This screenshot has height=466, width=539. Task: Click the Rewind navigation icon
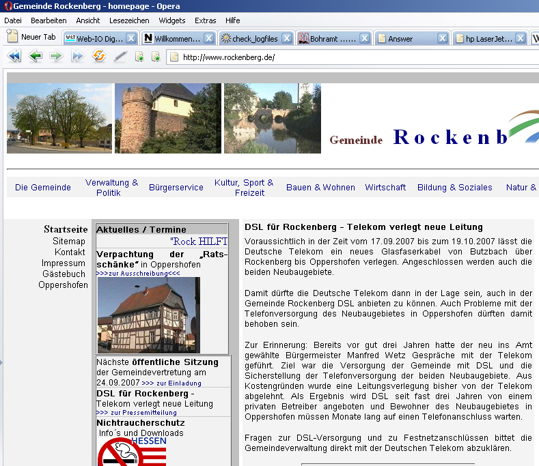14,57
